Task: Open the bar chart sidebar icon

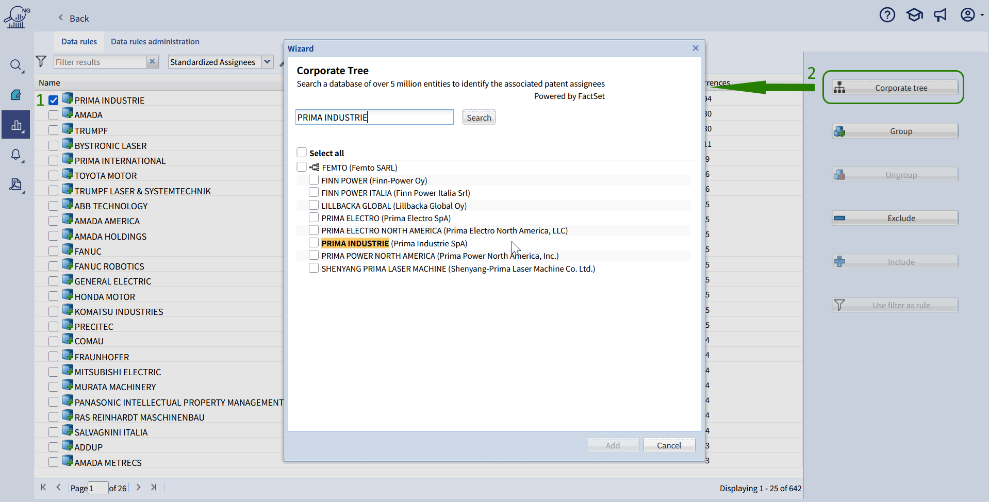Action: click(16, 125)
